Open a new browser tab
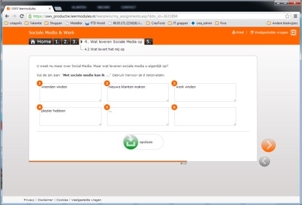Screen dimensions: 302x205 coord(58,9)
